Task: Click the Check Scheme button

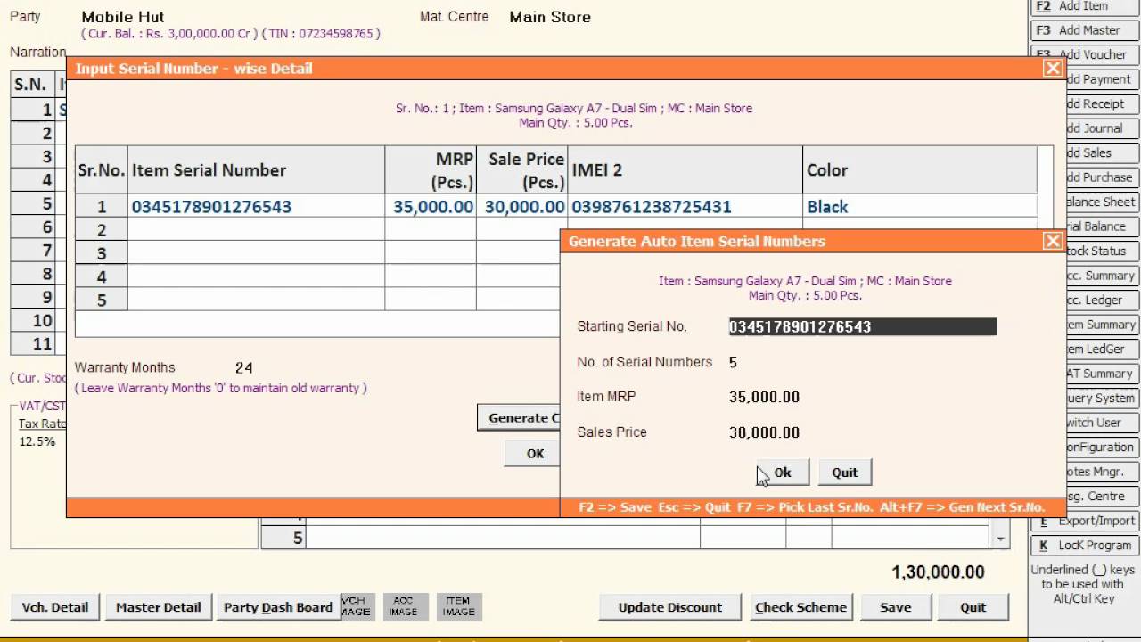Action: pyautogui.click(x=801, y=607)
